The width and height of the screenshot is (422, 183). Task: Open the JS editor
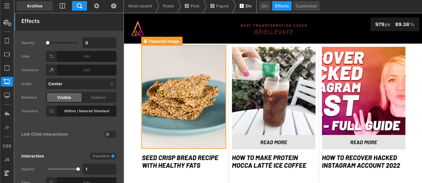pyautogui.click(x=7, y=160)
